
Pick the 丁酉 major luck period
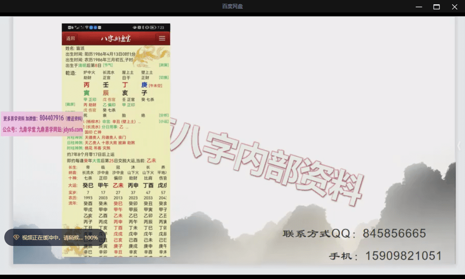point(148,185)
